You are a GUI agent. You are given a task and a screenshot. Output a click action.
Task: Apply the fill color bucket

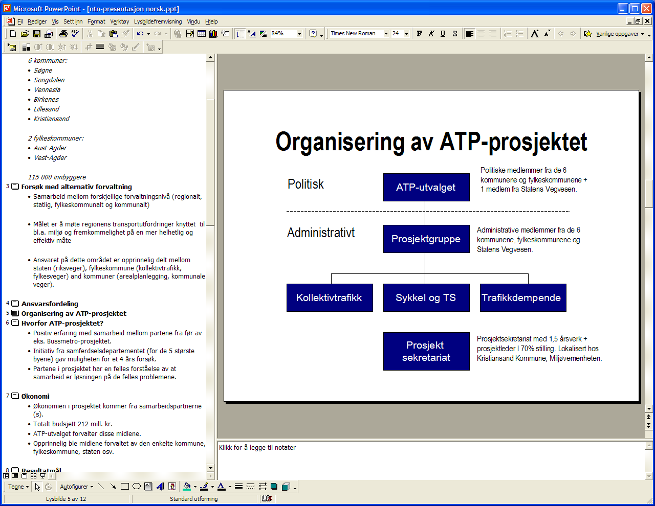coord(187,487)
